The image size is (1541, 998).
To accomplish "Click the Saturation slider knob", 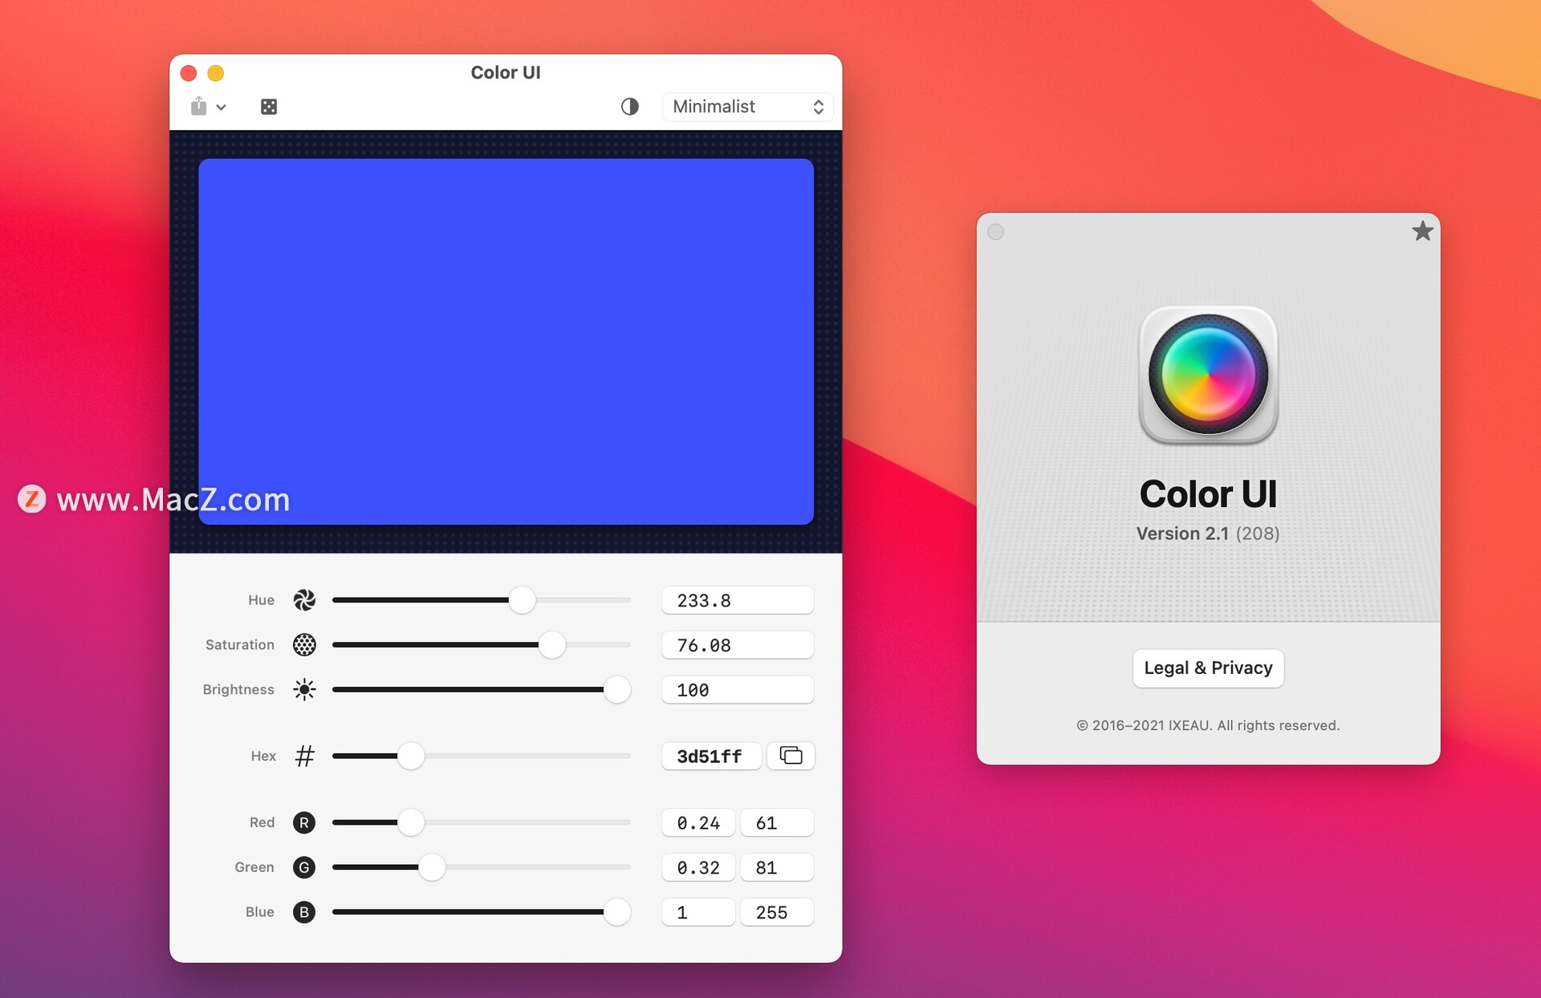I will tap(552, 645).
